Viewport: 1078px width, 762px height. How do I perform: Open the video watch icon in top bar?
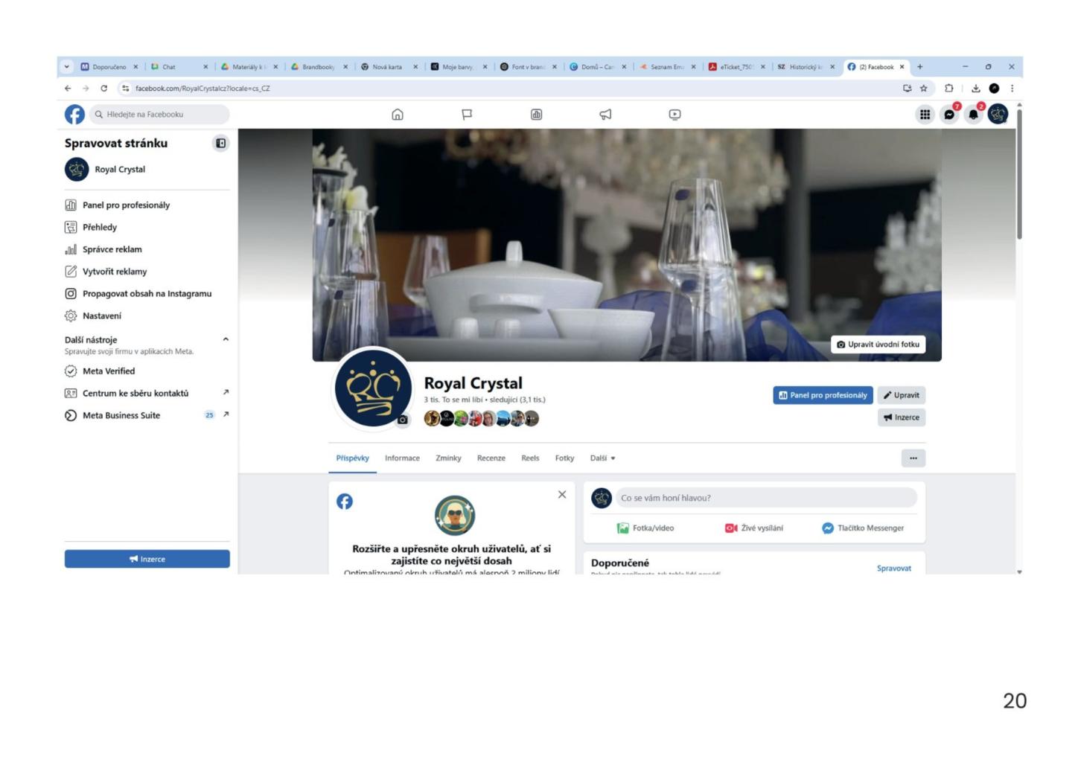[674, 115]
